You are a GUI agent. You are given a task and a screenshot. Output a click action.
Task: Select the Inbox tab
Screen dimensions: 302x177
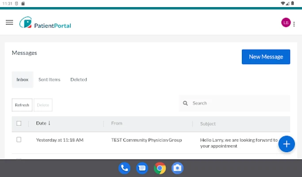[x=23, y=80]
